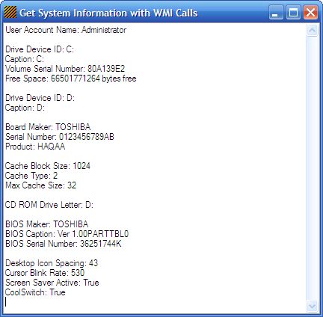The height and width of the screenshot is (317, 323).
Task: Click the Volume Serial Number 80A139E2 text
Action: point(65,69)
